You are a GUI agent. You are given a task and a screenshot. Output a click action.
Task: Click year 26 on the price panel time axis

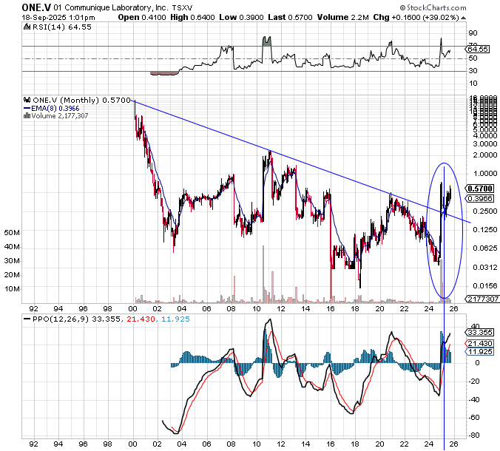coord(453,308)
